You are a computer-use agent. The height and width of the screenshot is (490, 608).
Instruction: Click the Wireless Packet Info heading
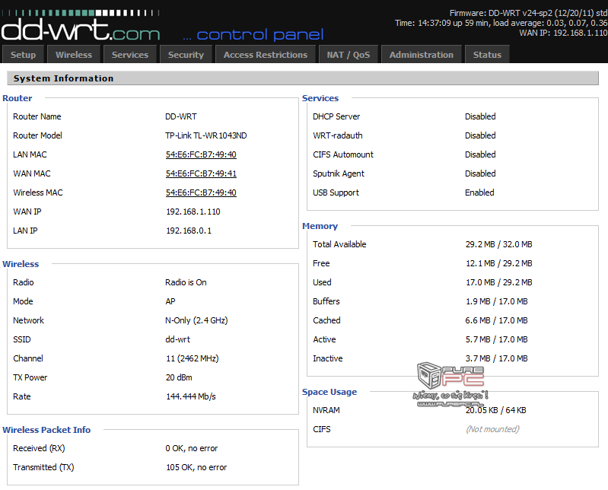(x=46, y=430)
